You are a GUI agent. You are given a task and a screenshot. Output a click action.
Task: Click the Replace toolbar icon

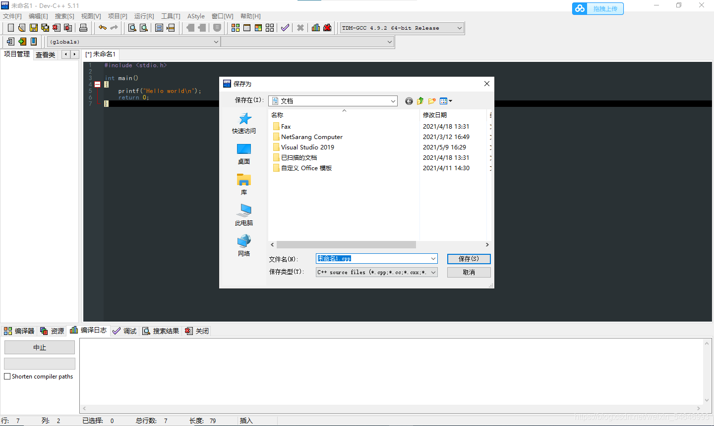[144, 28]
